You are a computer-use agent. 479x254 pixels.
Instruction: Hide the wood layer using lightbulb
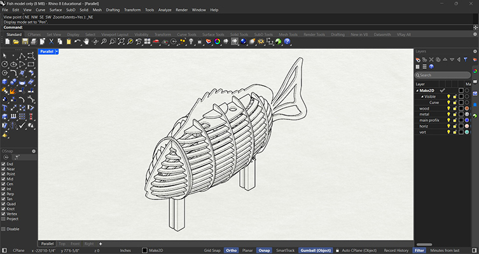(x=448, y=108)
